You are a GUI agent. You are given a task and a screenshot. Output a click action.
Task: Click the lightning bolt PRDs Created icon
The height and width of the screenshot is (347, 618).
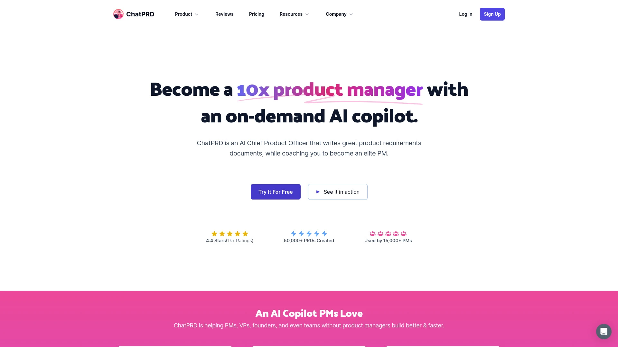click(309, 234)
